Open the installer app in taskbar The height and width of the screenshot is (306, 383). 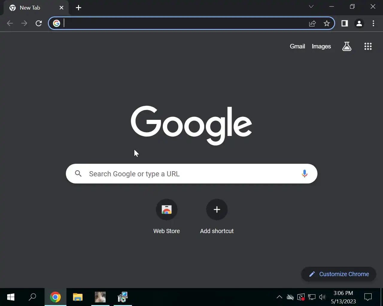click(x=123, y=297)
